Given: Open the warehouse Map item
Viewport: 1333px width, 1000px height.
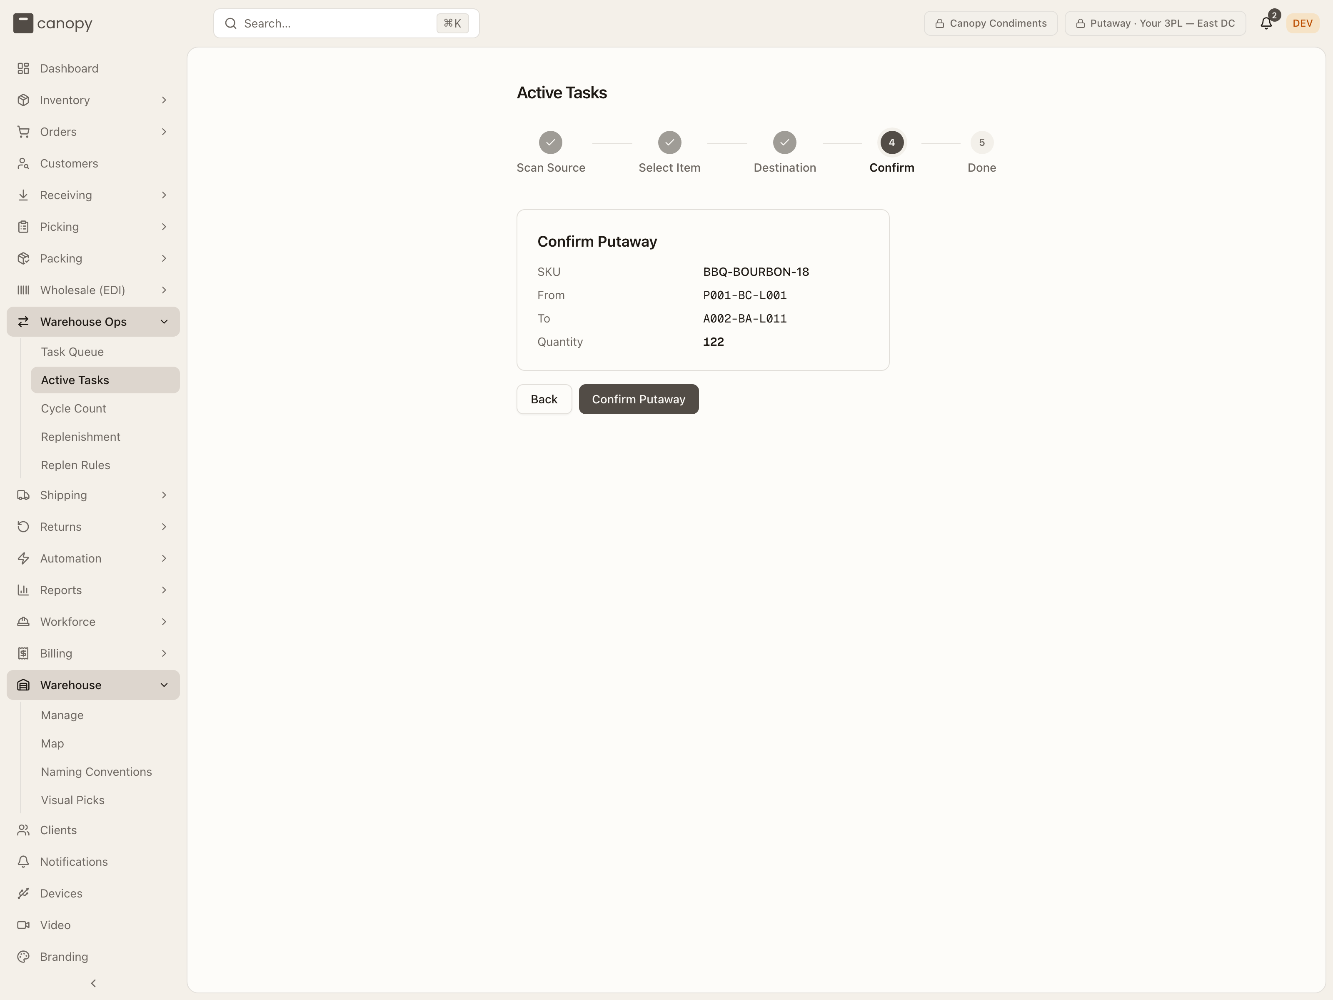Looking at the screenshot, I should click(x=105, y=744).
